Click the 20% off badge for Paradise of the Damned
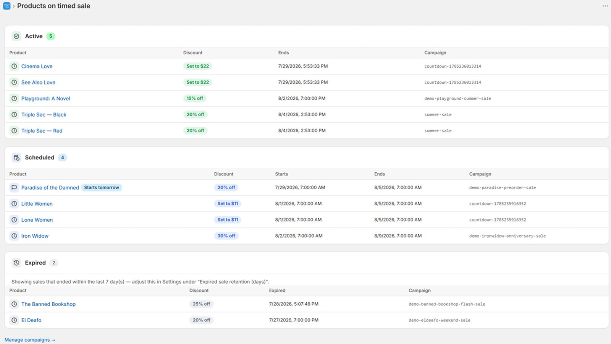 point(226,188)
